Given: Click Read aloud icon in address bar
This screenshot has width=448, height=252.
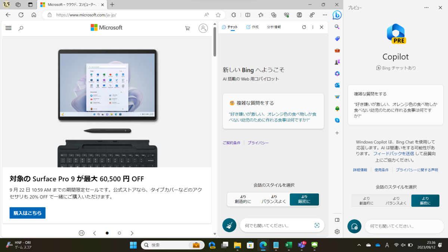Looking at the screenshot, I should click(x=206, y=15).
